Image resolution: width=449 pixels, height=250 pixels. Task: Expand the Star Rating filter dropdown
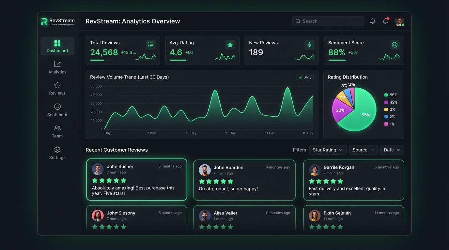[x=328, y=150]
